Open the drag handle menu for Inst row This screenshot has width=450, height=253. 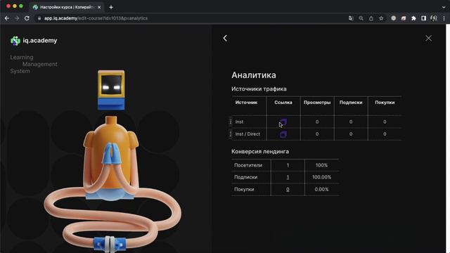231,122
